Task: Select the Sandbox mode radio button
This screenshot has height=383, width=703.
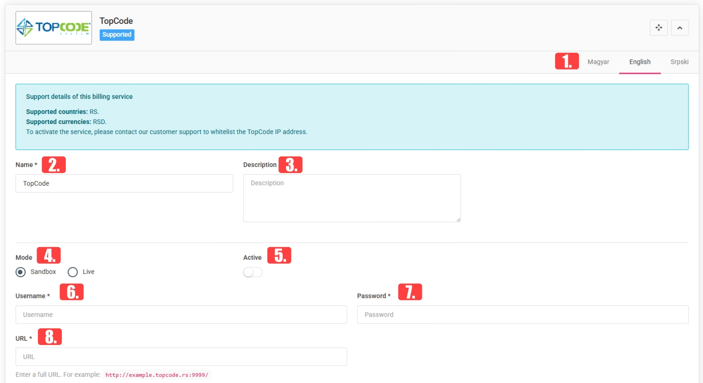Action: pyautogui.click(x=20, y=272)
